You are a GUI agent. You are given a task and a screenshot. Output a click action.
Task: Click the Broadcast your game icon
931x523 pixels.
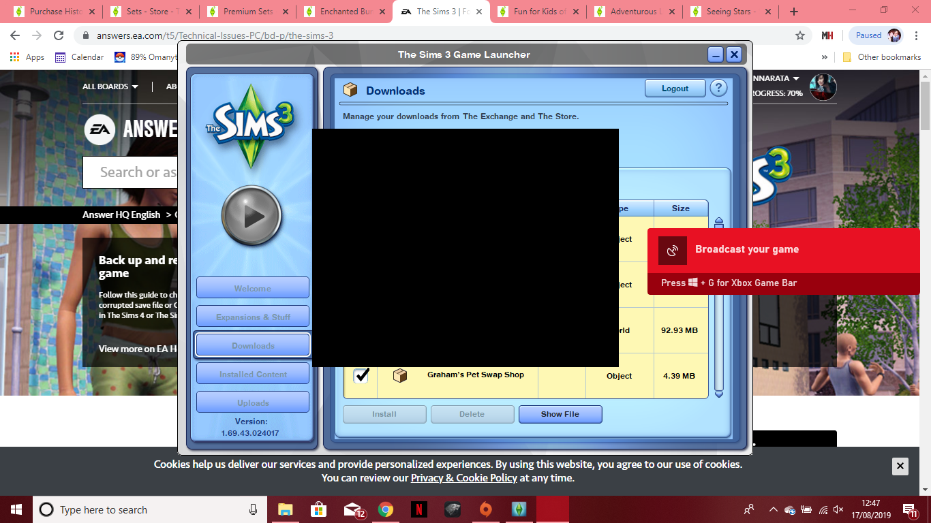coord(672,251)
